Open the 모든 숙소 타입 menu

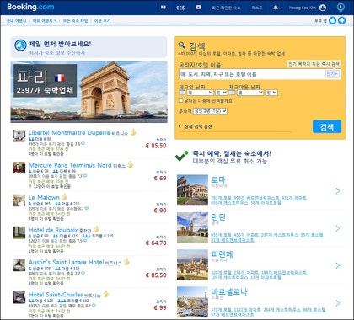pyautogui.click(x=75, y=21)
